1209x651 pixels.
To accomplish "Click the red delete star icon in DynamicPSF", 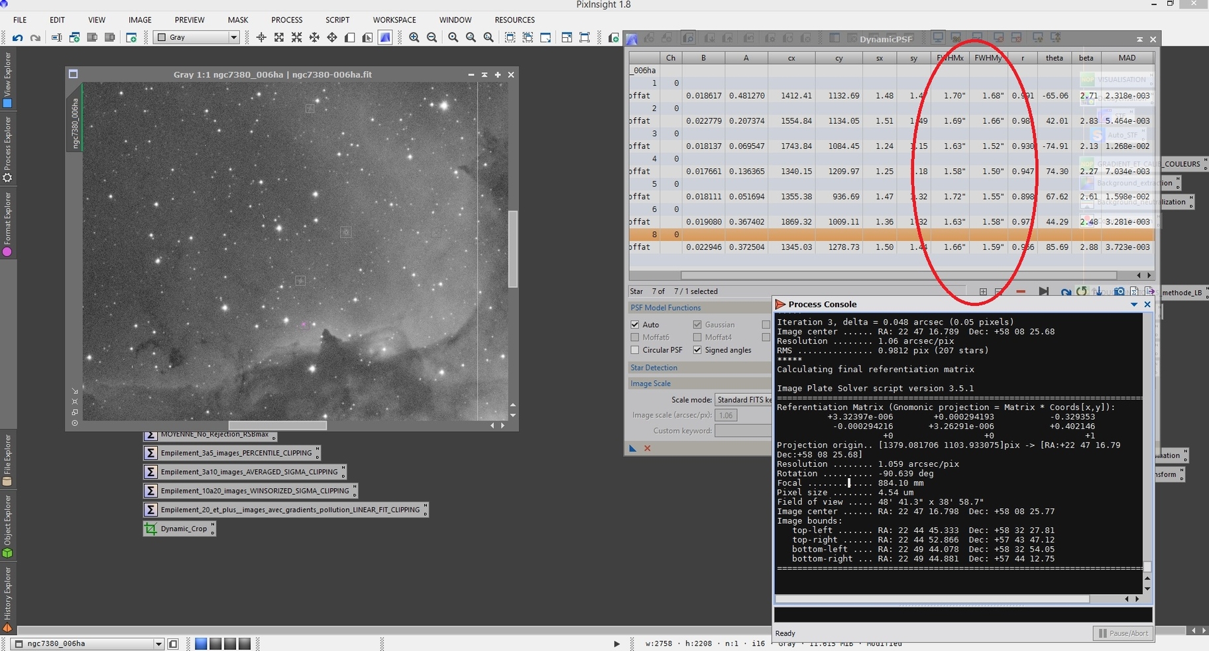I will 1021,291.
